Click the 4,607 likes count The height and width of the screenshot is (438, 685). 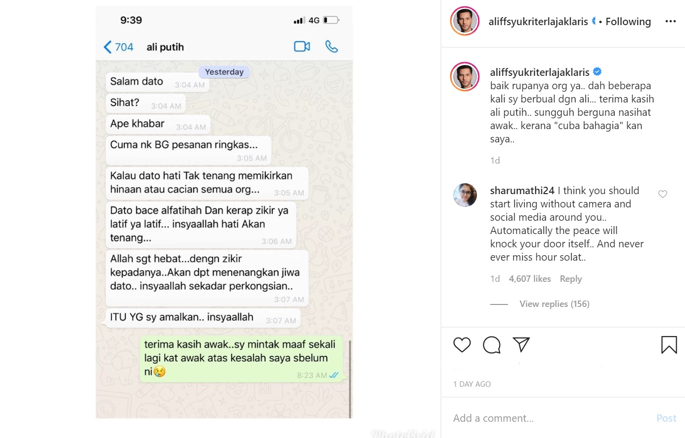530,279
